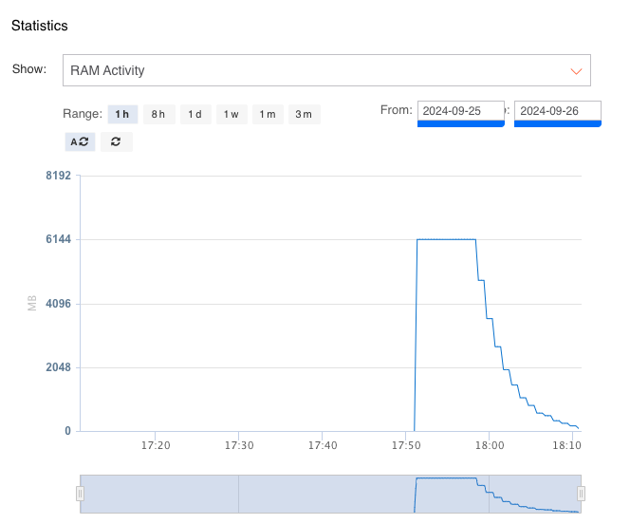Click the 8192 y-axis label
This screenshot has width=630, height=524.
(x=58, y=176)
